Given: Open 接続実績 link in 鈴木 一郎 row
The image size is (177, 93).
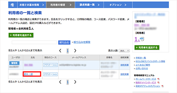Looking at the screenshot, I should (124, 74).
